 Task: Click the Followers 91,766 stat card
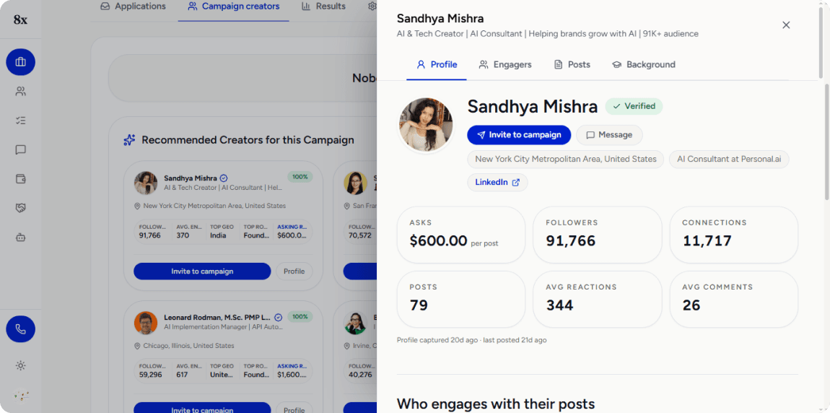coord(597,235)
